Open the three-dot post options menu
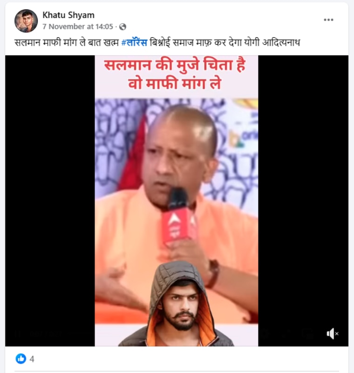The width and height of the screenshot is (354, 373). point(328,20)
